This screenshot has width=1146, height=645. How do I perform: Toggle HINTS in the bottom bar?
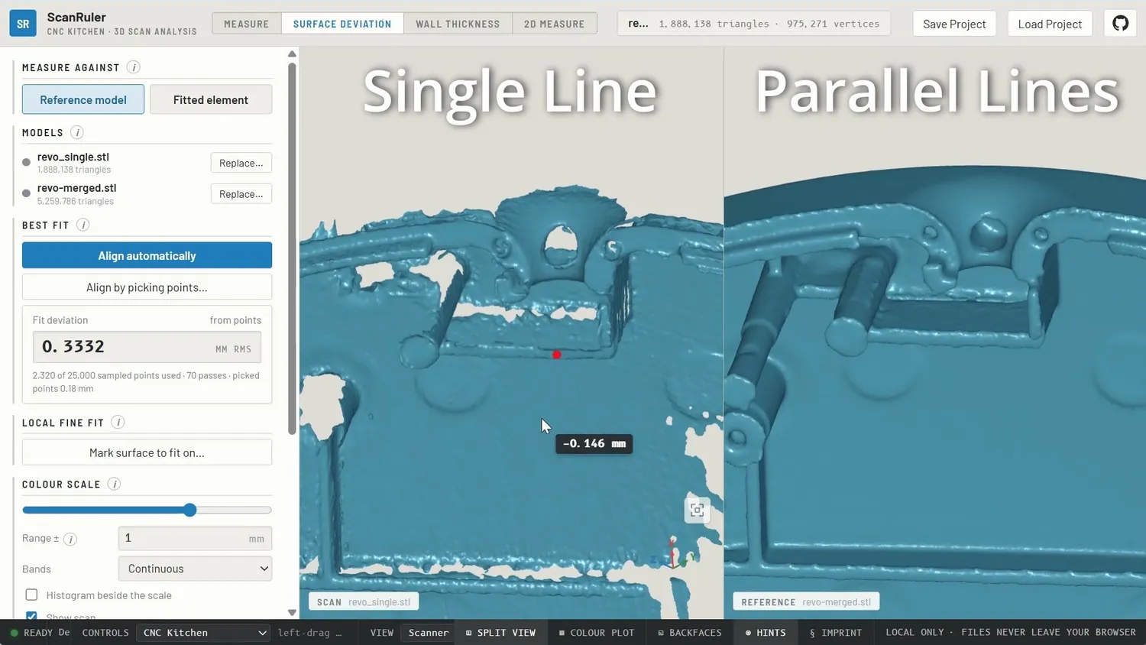point(766,633)
